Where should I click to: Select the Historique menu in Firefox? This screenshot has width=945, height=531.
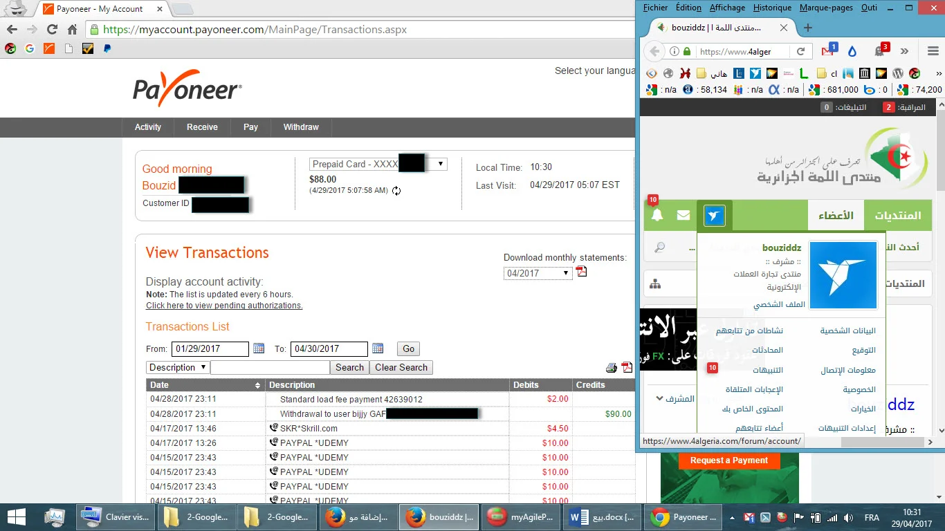tap(771, 8)
